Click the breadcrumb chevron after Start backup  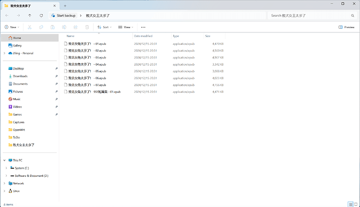(80, 16)
